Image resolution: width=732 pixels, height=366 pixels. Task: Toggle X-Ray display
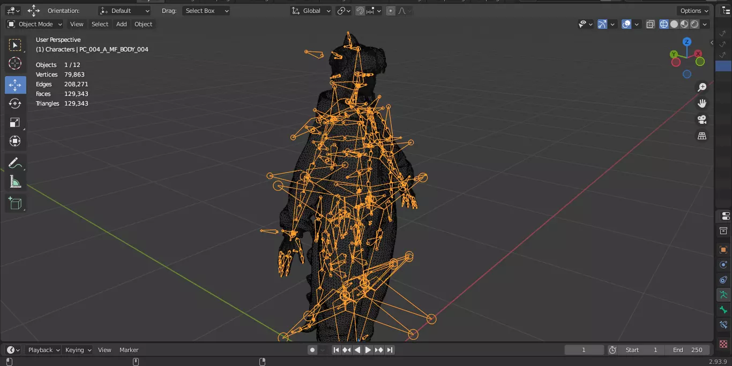tap(650, 24)
